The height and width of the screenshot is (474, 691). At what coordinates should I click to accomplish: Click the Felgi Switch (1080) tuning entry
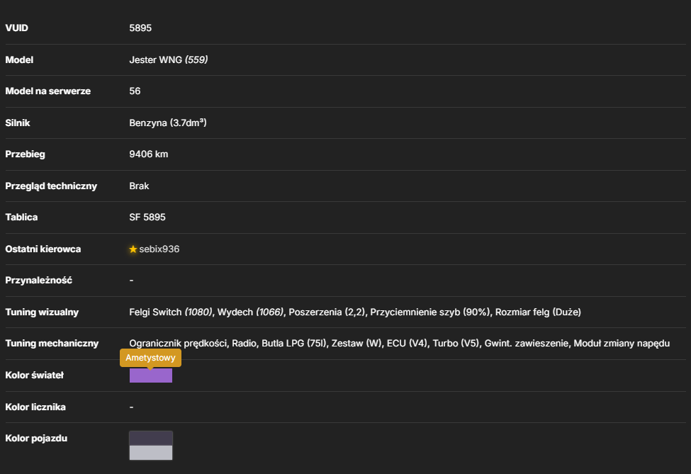coord(171,312)
